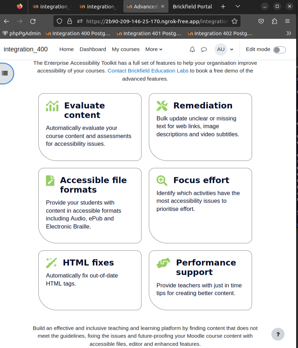
Task: Go back with the browser back arrow
Action: pyautogui.click(x=7, y=21)
